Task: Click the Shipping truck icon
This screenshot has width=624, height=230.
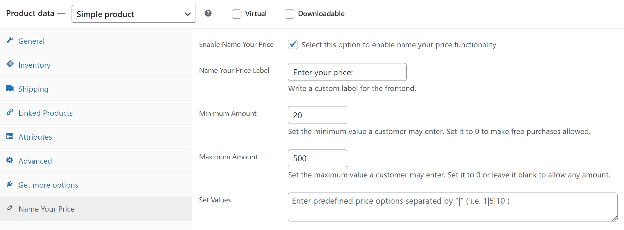Action: pos(10,88)
